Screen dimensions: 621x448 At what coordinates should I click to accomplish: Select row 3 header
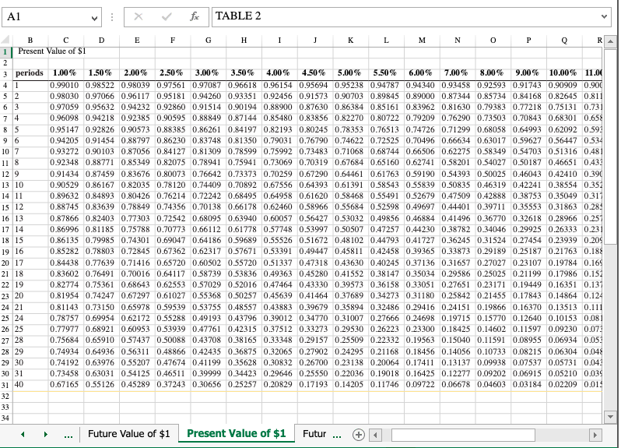(5, 74)
